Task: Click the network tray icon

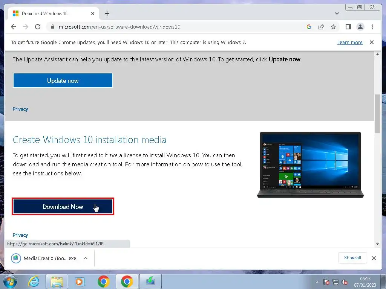Action: 335,282
